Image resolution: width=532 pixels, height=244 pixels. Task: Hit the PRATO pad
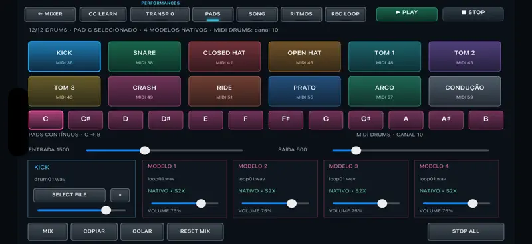(x=305, y=91)
